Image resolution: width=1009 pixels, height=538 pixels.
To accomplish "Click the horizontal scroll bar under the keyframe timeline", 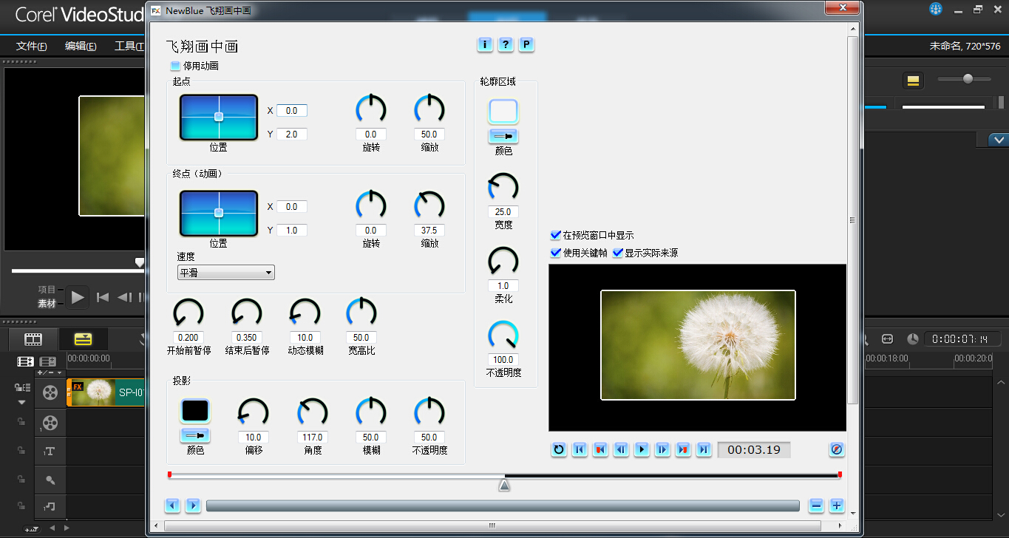I will pyautogui.click(x=503, y=505).
